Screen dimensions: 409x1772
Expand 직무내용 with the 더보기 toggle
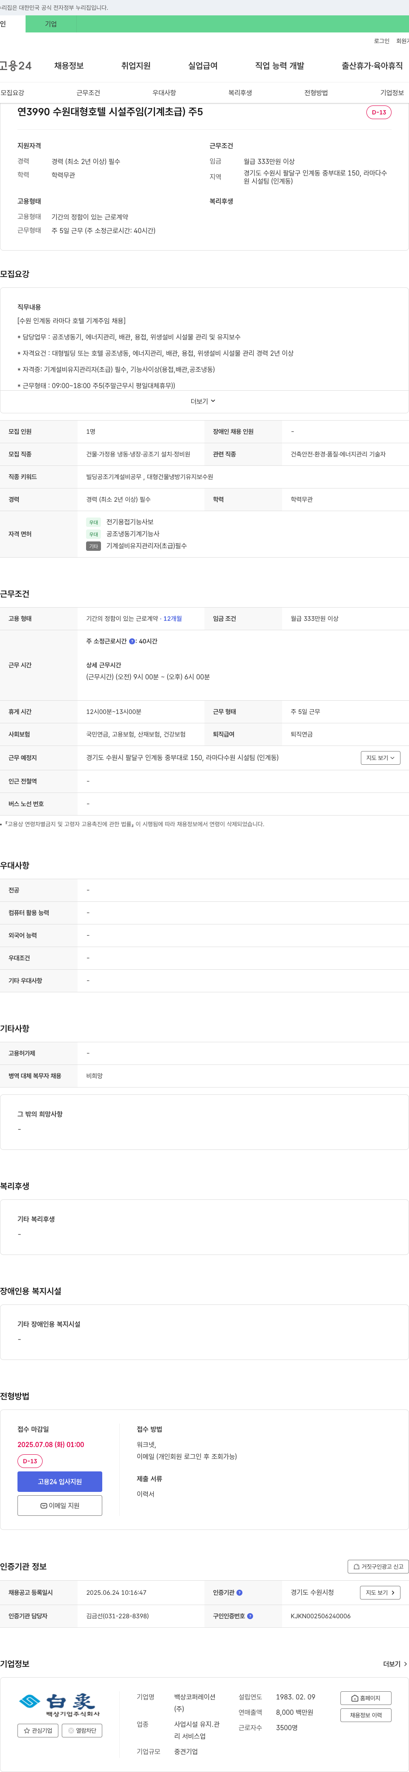point(203,401)
